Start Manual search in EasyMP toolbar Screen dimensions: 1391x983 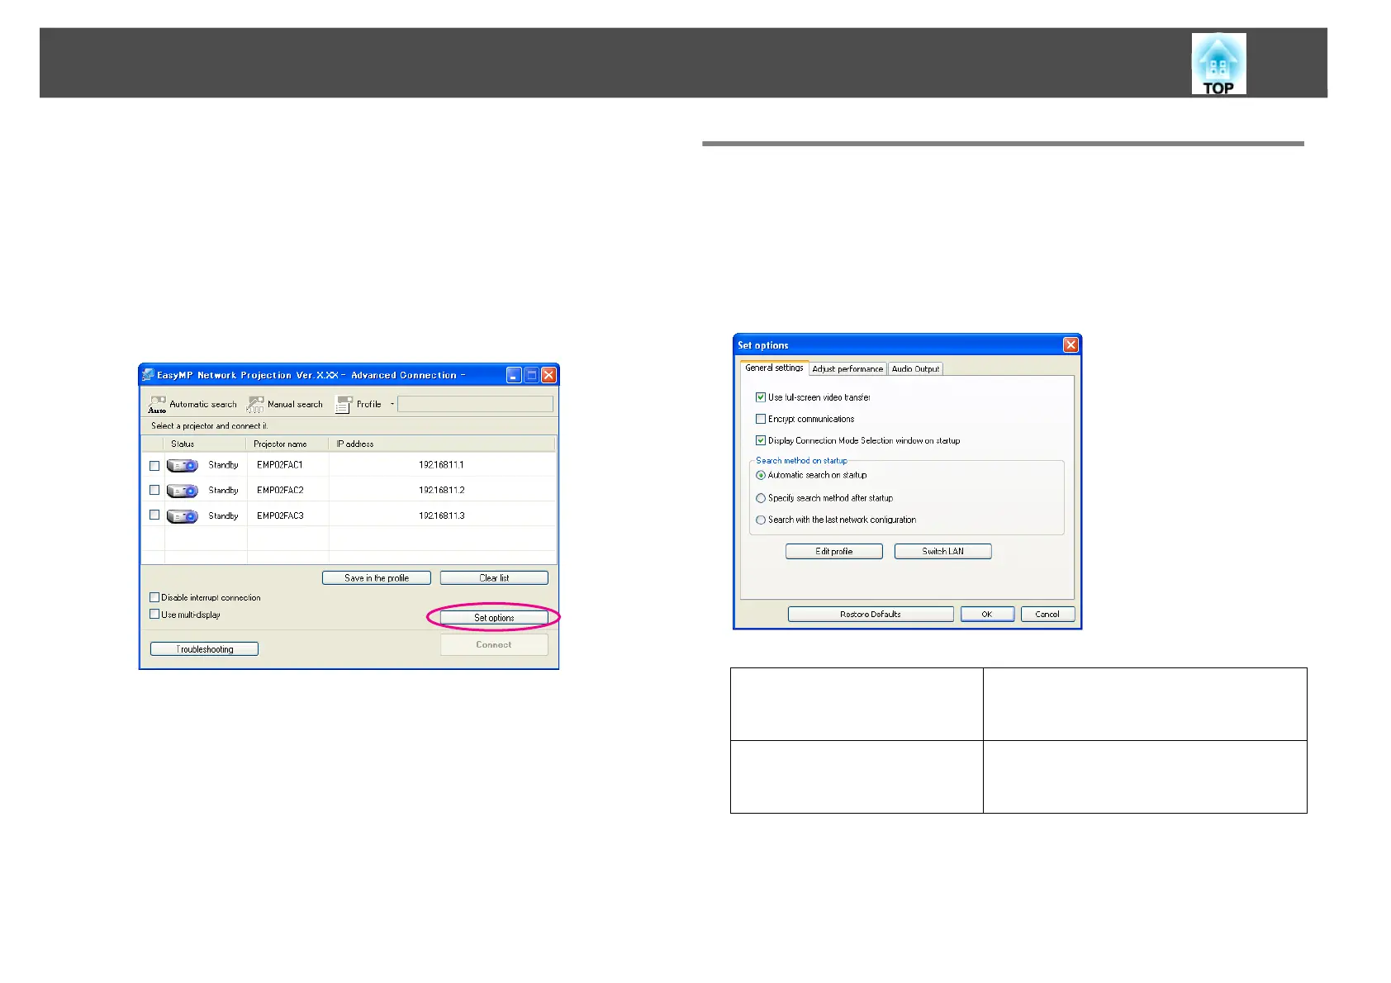[286, 404]
